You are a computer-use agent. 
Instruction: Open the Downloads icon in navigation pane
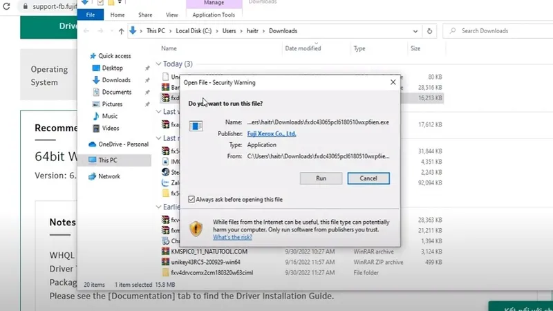tap(96, 80)
